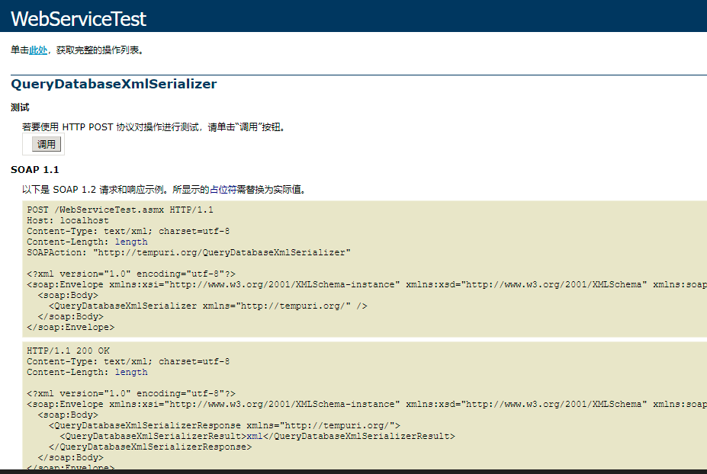707x474 pixels.
Task: Click the "测试" section label
Action: click(20, 107)
